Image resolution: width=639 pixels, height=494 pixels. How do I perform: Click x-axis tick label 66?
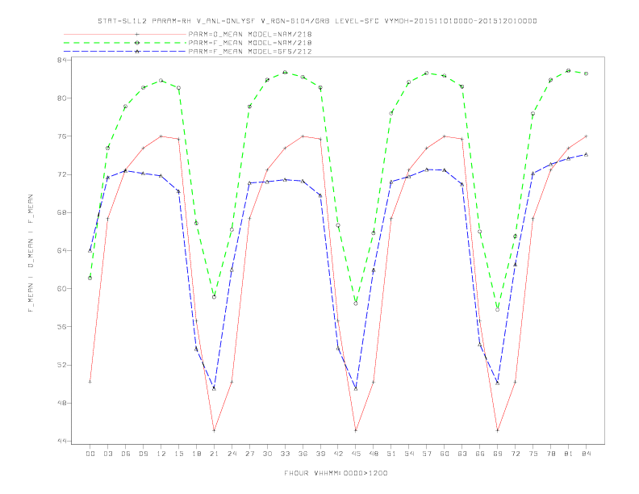pos(480,454)
